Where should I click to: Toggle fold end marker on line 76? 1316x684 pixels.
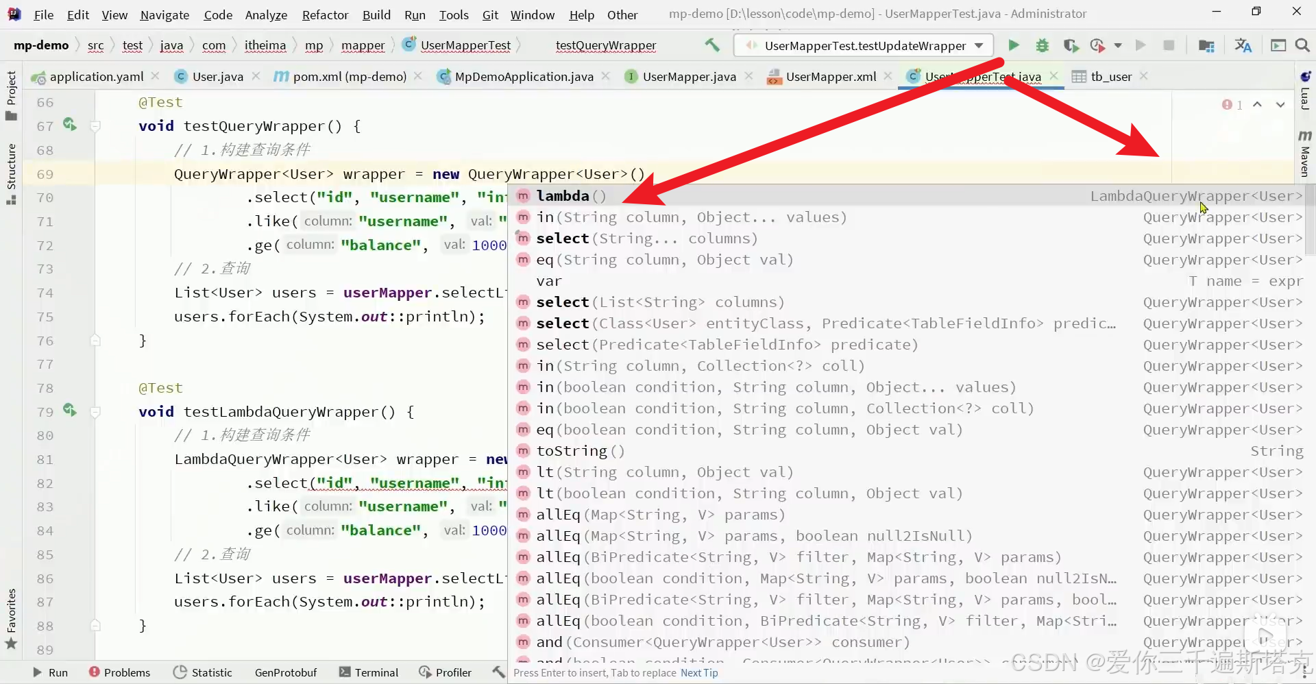[x=95, y=341]
